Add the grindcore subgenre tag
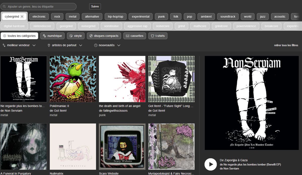Image resolution: width=302 pixels, height=175 pixels. [221, 26]
